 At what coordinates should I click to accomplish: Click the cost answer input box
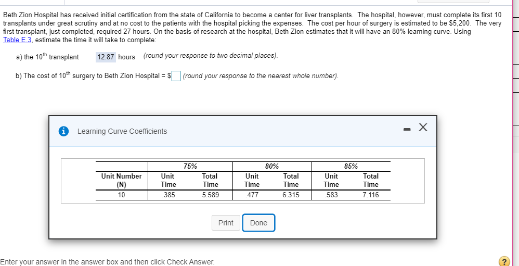point(176,76)
